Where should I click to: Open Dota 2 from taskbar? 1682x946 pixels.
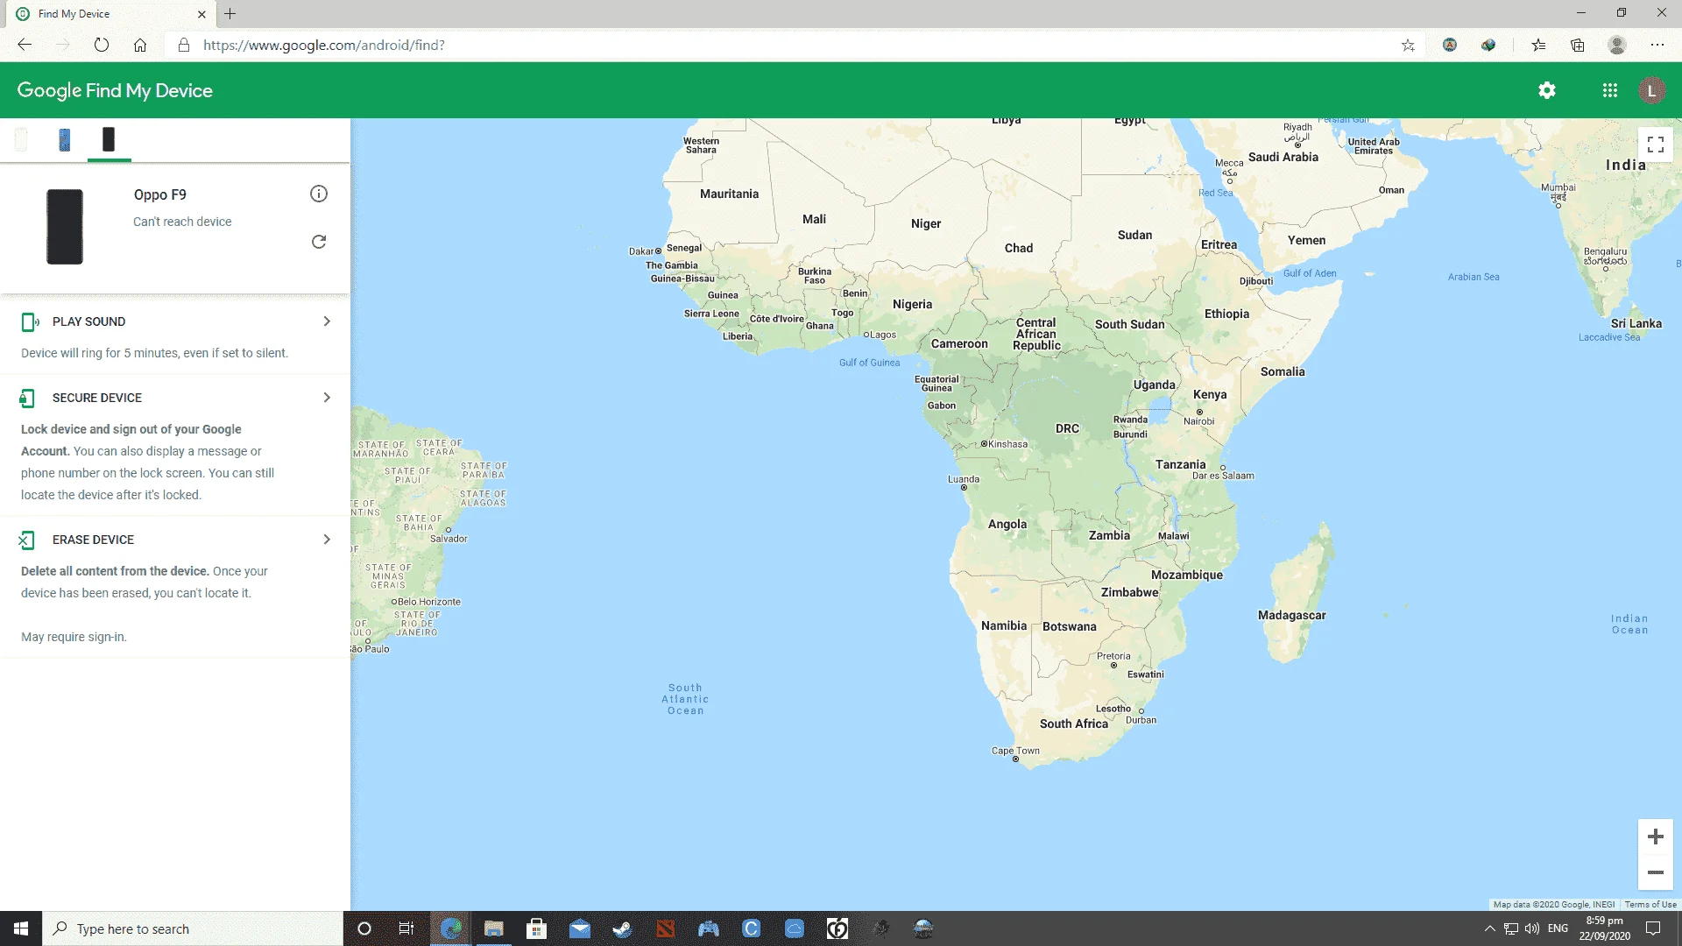pos(665,928)
